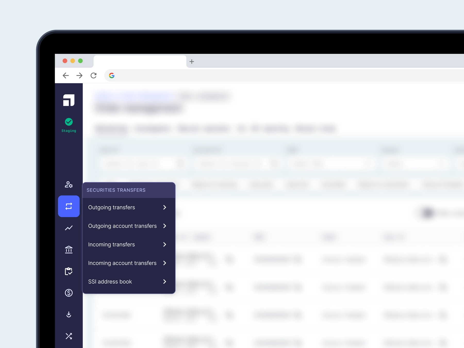Expand chevron next to Outgoing account transfers

(165, 226)
